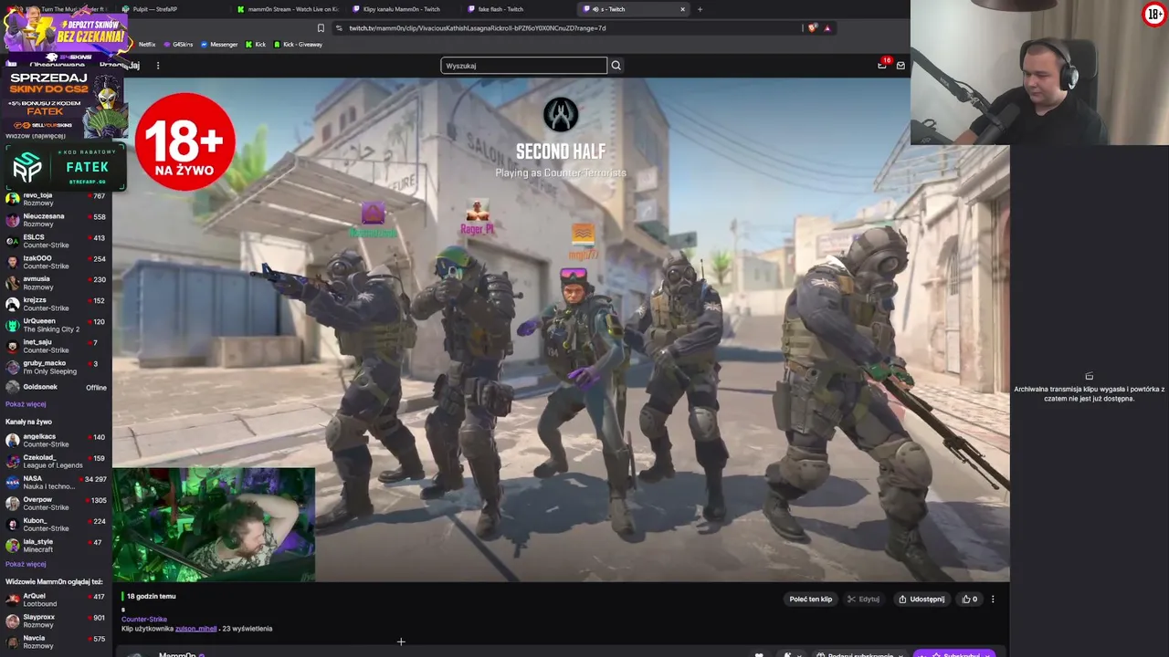The width and height of the screenshot is (1169, 657).
Task: Open UrQueeen channel in sidebar
Action: pyautogui.click(x=55, y=325)
